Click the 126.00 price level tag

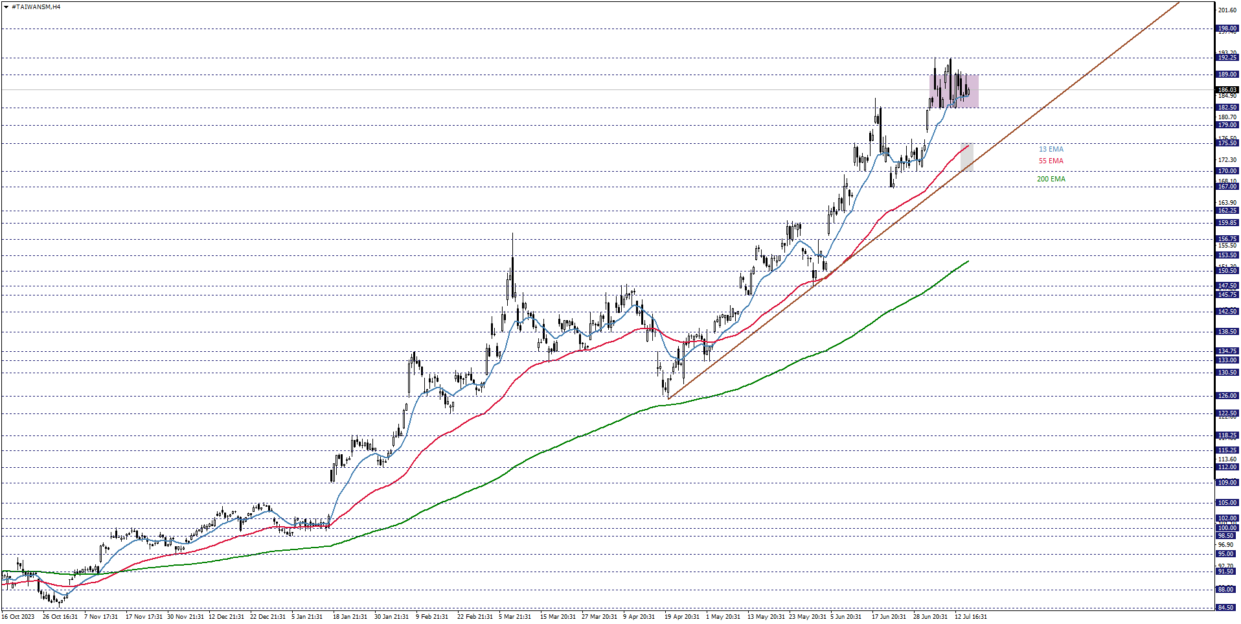point(1227,396)
